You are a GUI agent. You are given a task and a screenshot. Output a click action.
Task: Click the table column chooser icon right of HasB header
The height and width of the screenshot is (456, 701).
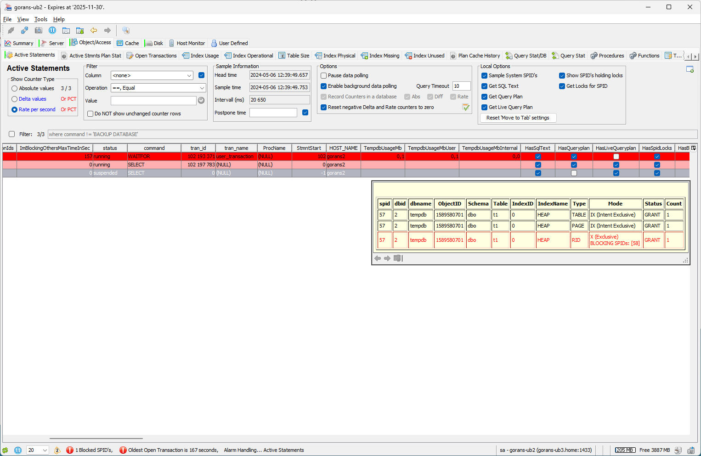[x=694, y=148]
